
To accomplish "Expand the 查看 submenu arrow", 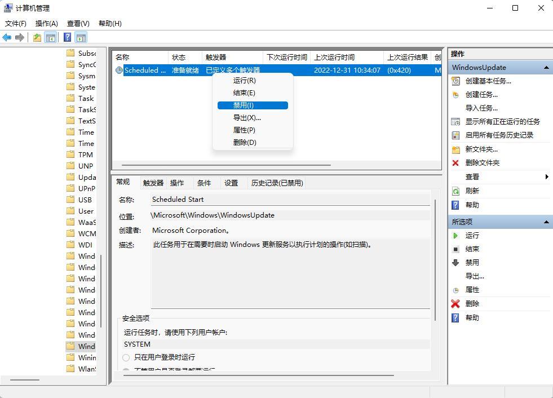I will pos(547,177).
